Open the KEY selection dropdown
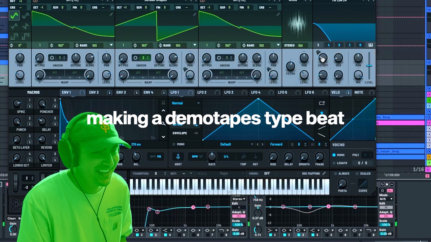The image size is (431, 242). point(187,173)
